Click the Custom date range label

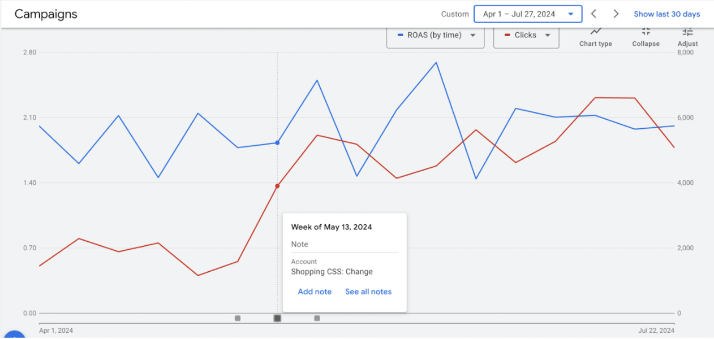point(455,14)
